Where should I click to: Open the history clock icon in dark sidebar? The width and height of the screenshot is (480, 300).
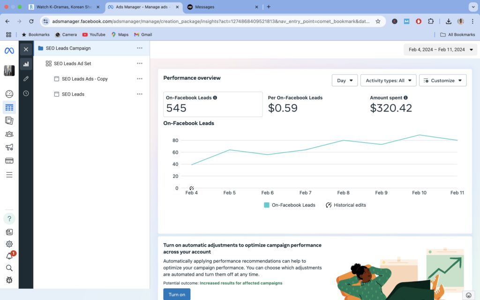[x=26, y=93]
